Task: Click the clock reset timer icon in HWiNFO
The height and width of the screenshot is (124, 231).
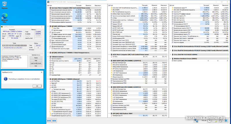Action: [209, 121]
